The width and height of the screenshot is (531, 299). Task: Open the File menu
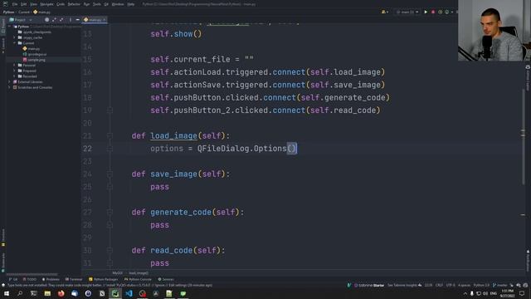coord(15,4)
